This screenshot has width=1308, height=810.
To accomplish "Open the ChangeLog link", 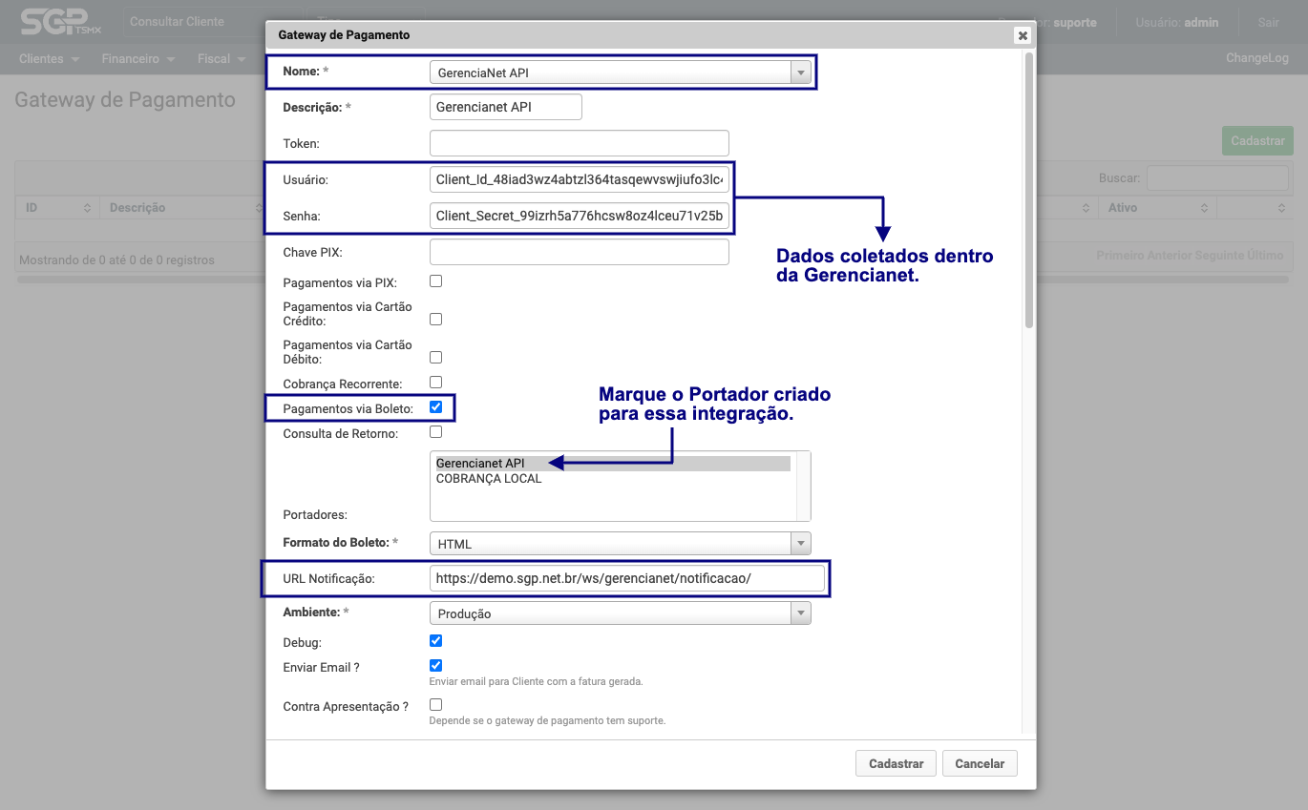I will [1257, 58].
